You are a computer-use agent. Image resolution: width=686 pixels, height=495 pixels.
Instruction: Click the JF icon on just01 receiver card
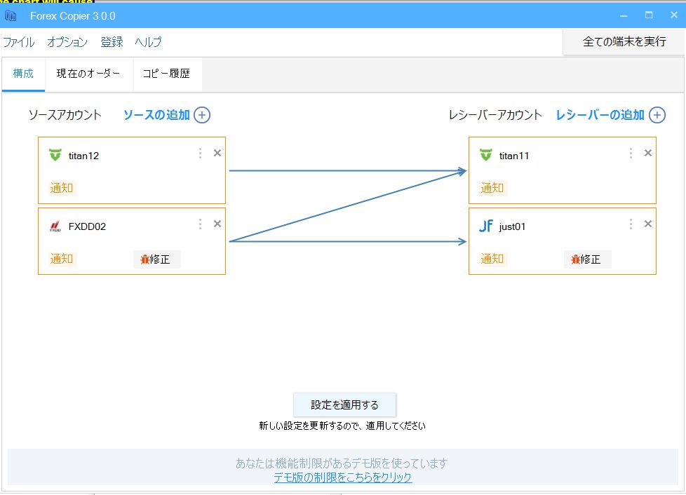pyautogui.click(x=486, y=226)
